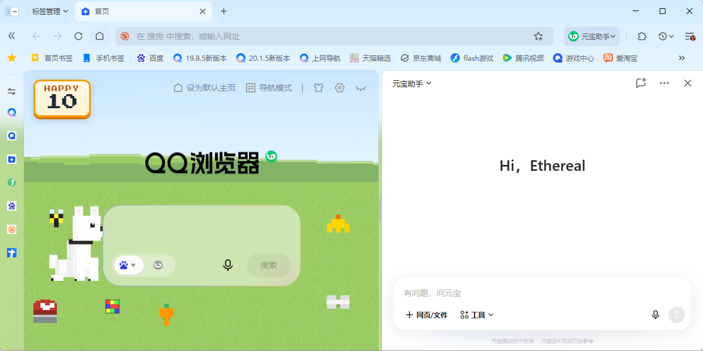Open the 游戏中心 bookmark
The image size is (703, 351).
point(574,58)
